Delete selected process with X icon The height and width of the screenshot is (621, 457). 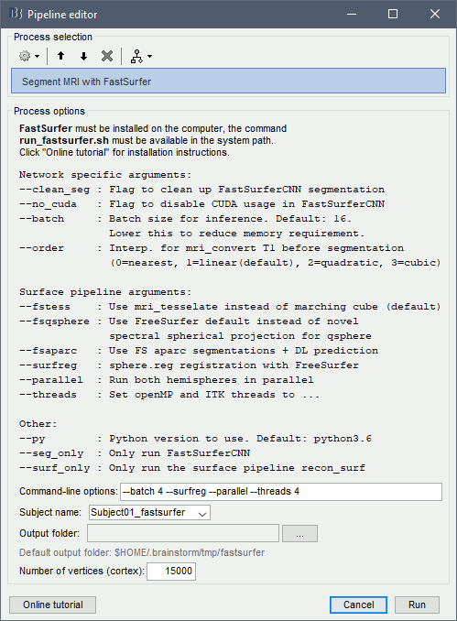pos(107,56)
